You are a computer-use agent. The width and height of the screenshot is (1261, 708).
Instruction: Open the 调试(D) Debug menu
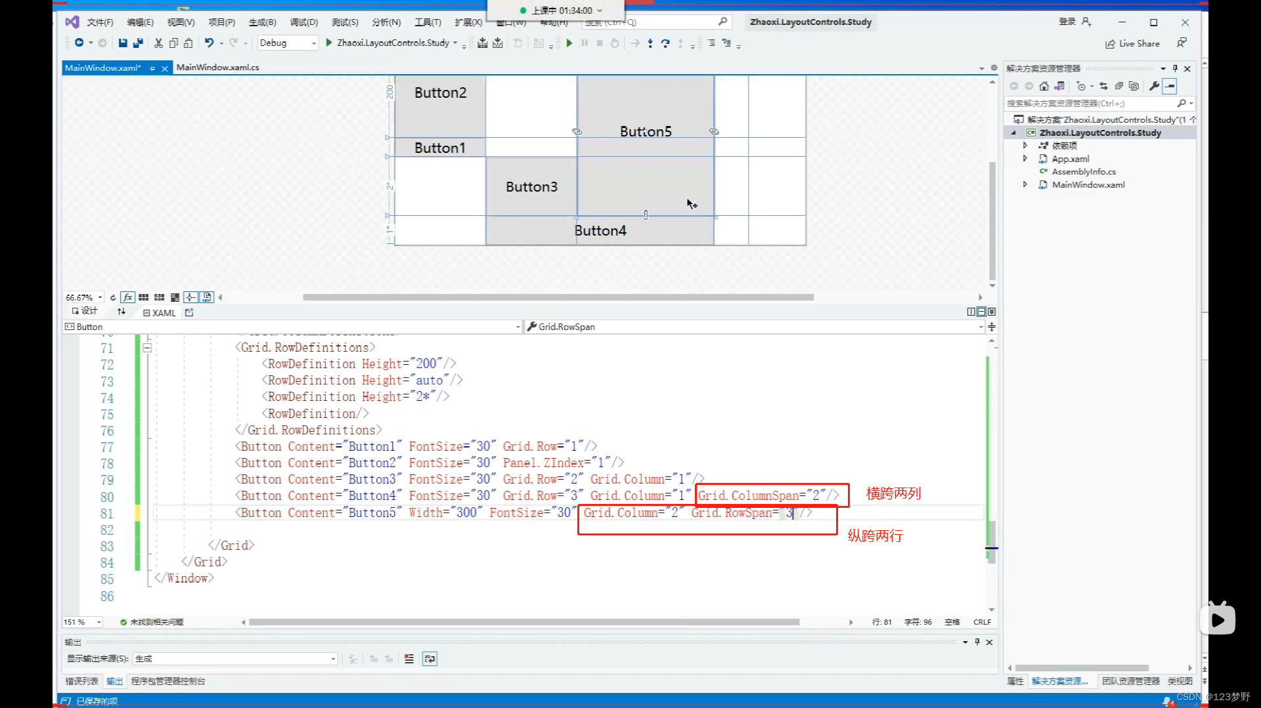pos(304,22)
